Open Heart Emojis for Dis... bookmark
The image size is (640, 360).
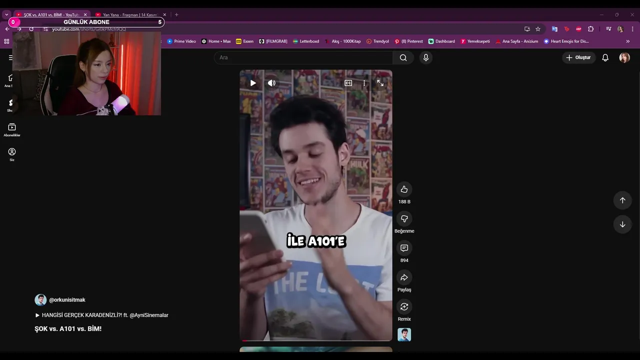[566, 41]
